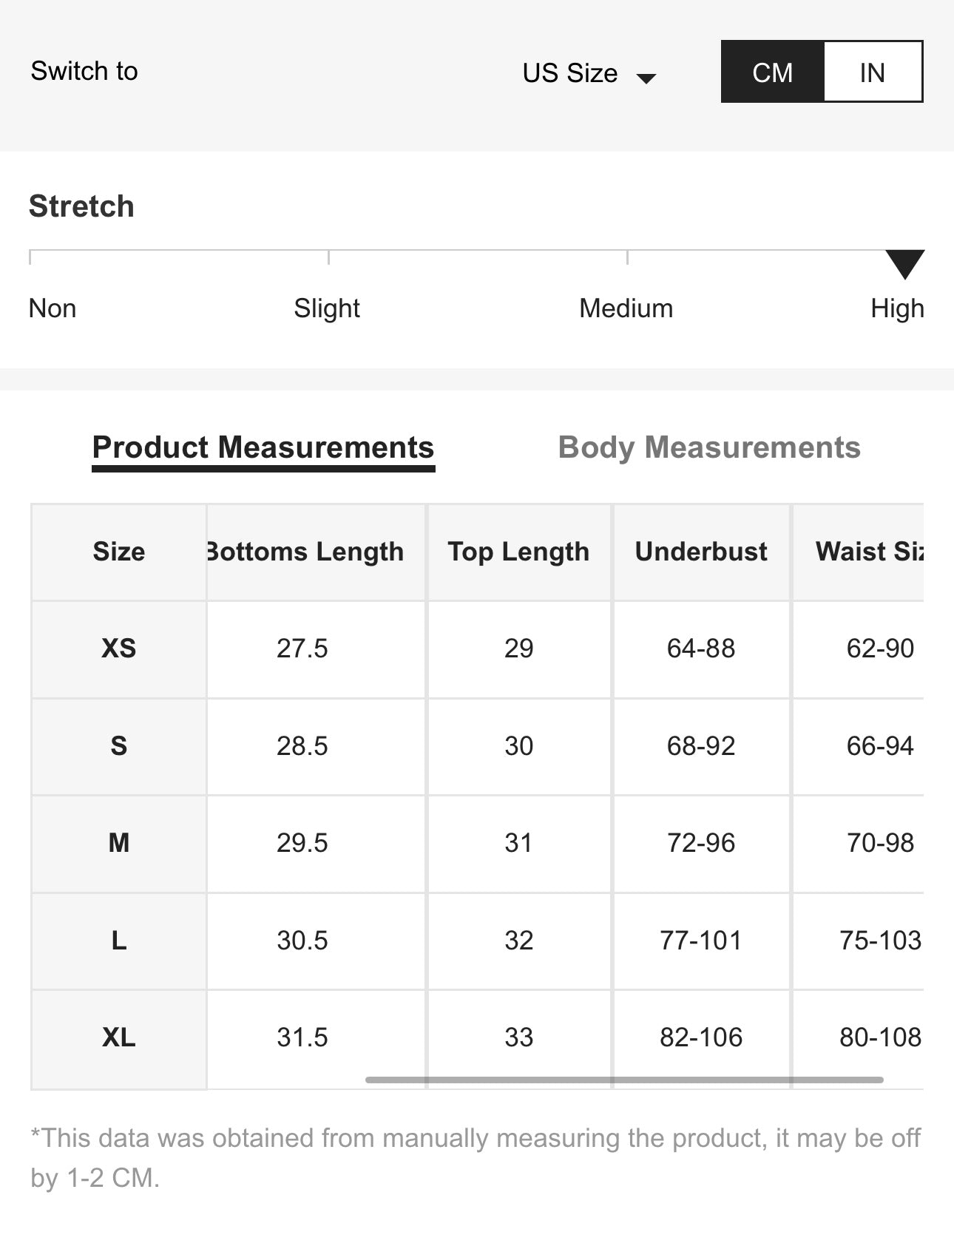Click the table's horizontal scrollbar

tap(624, 1080)
